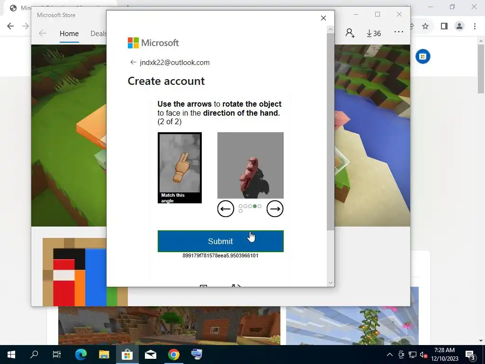This screenshot has height=364, width=485.
Task: Click the Match this angle hand image
Action: (x=180, y=168)
